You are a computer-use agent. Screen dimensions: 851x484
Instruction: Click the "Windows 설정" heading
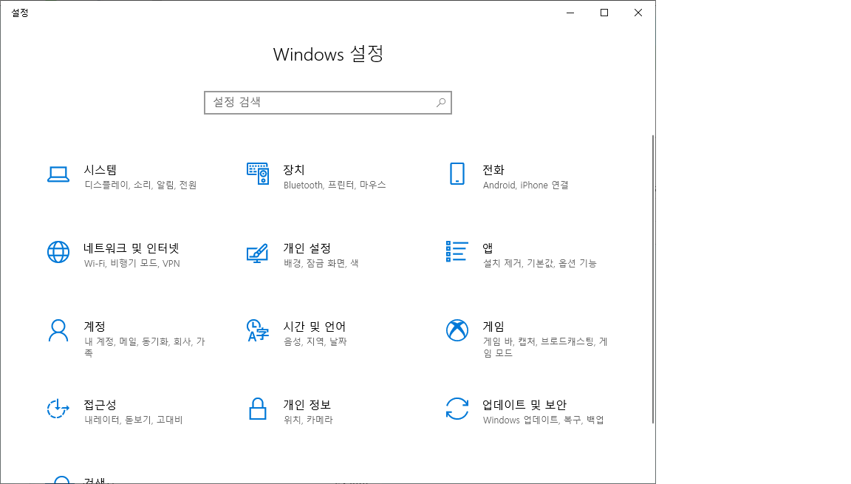pos(328,54)
